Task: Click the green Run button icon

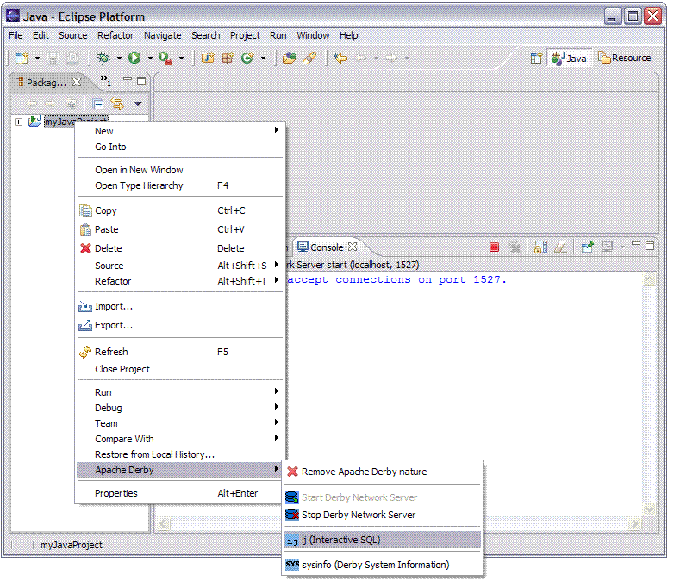Action: [x=134, y=58]
